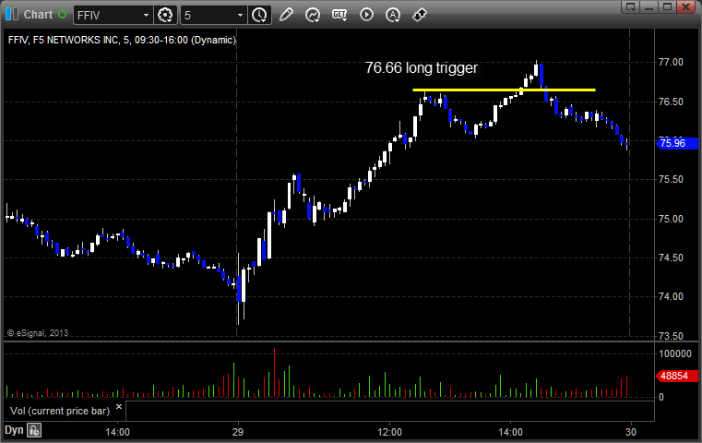
Task: Click the 74.00 price axis label
Action: (671, 296)
